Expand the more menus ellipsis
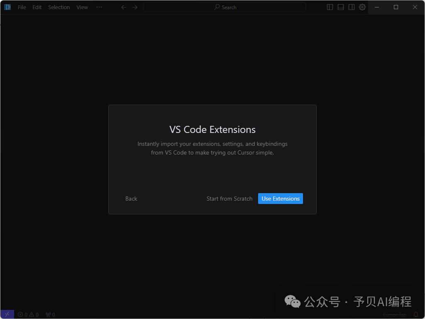 click(99, 7)
